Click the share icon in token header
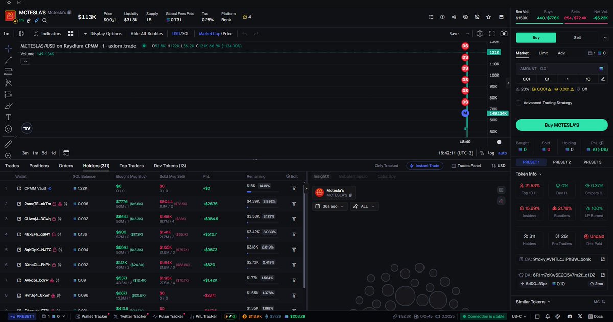Screen dimensions: 613x322 (x=454, y=17)
